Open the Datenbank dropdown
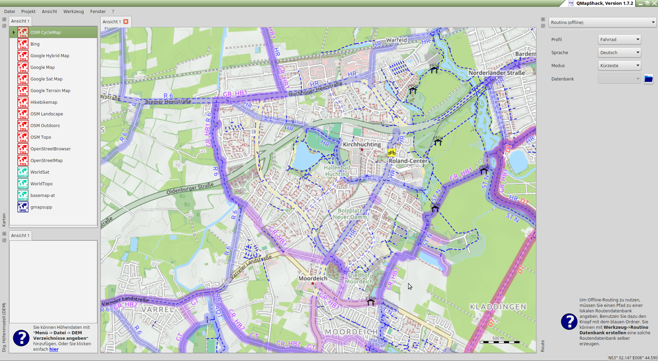Viewport: 658px width, 361px height. [619, 79]
